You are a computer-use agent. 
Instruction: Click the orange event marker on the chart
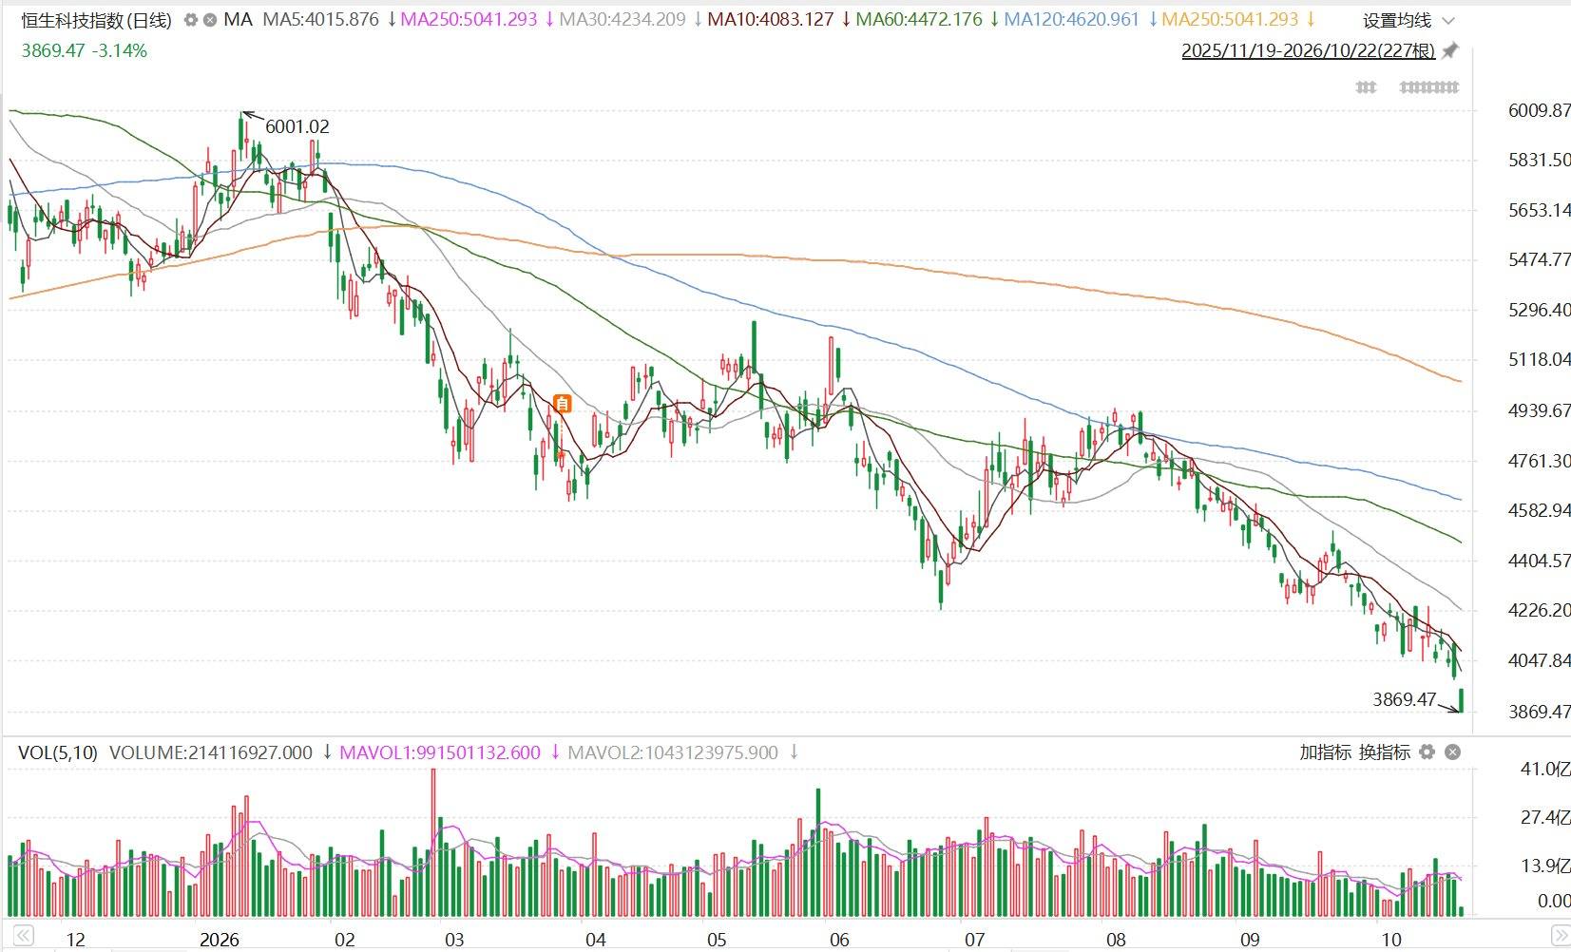(x=562, y=404)
